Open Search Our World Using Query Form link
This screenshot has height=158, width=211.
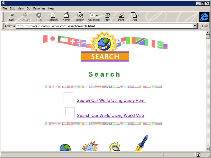[111, 101]
